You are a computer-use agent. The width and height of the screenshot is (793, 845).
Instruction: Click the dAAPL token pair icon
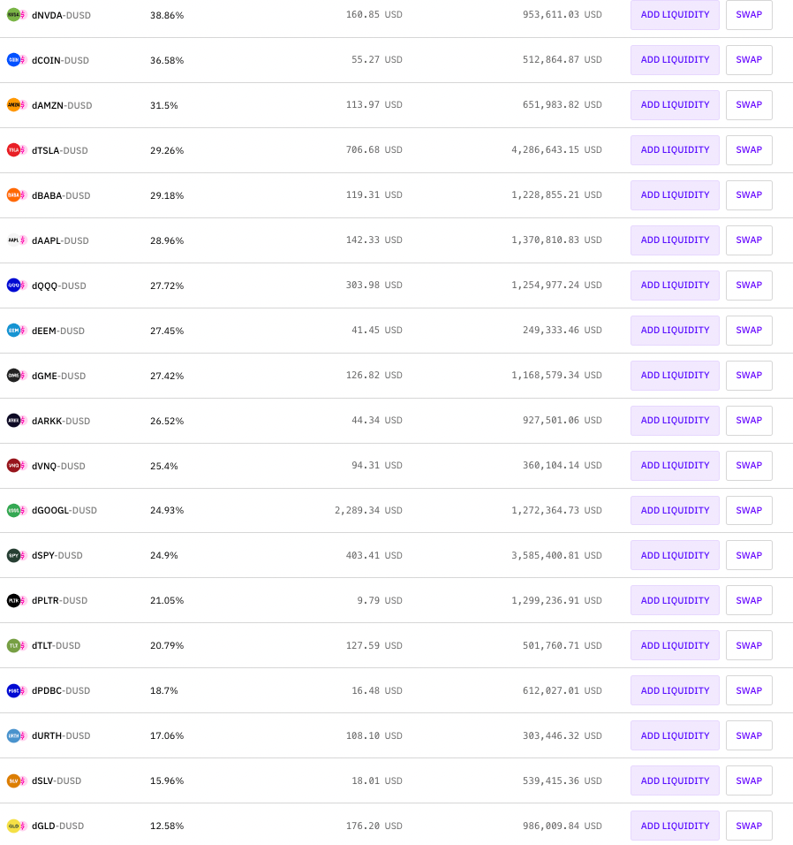(16, 240)
